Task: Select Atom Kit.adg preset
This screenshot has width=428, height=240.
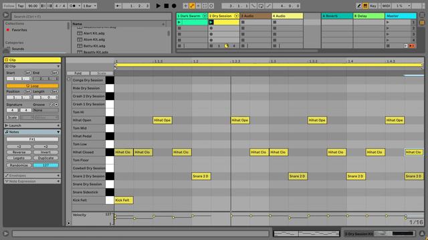Action: pos(94,39)
